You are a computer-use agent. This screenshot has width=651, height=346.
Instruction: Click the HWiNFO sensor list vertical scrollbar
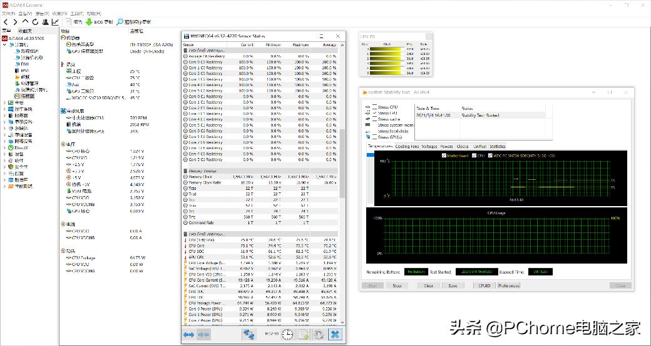[x=342, y=162]
